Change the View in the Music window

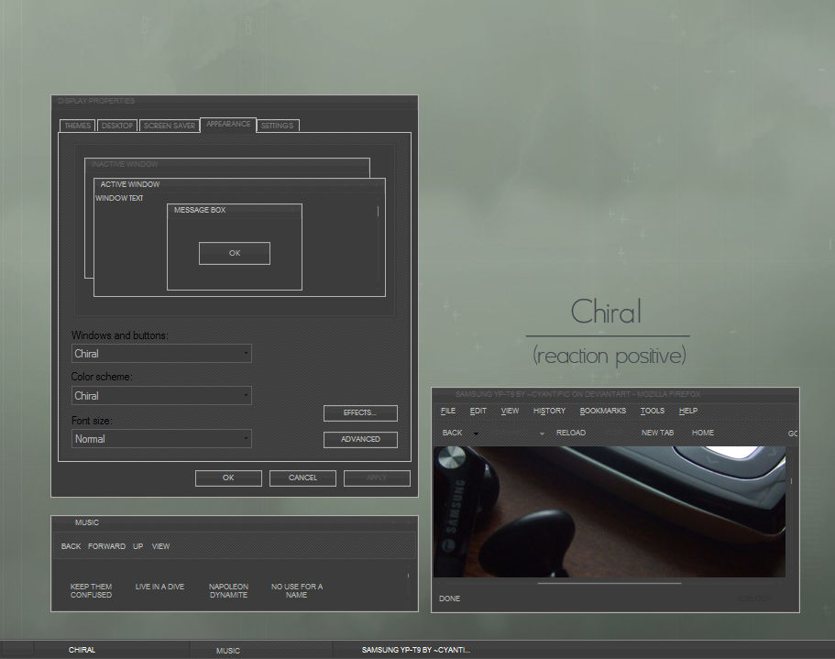point(160,545)
